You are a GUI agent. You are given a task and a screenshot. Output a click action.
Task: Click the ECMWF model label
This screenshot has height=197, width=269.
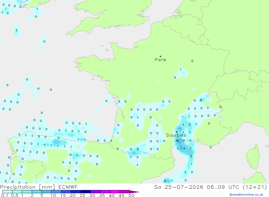pyautogui.click(x=68, y=187)
